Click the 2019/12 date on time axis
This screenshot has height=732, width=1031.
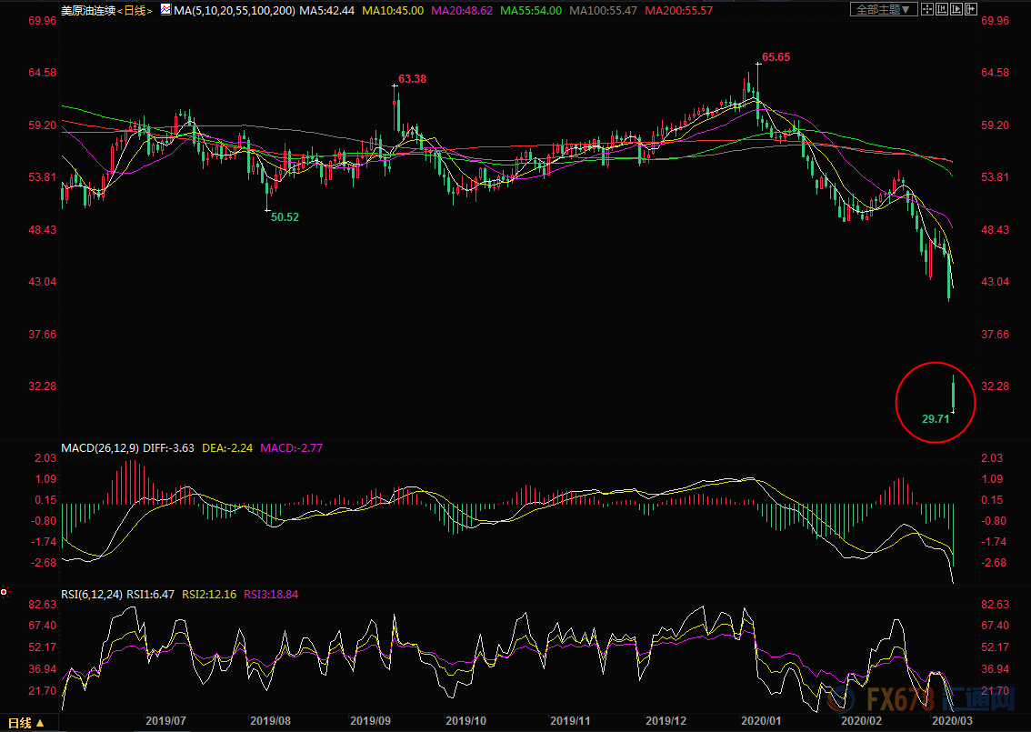(x=666, y=720)
